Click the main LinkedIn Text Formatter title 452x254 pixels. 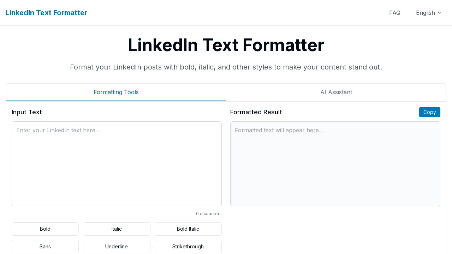(x=226, y=45)
